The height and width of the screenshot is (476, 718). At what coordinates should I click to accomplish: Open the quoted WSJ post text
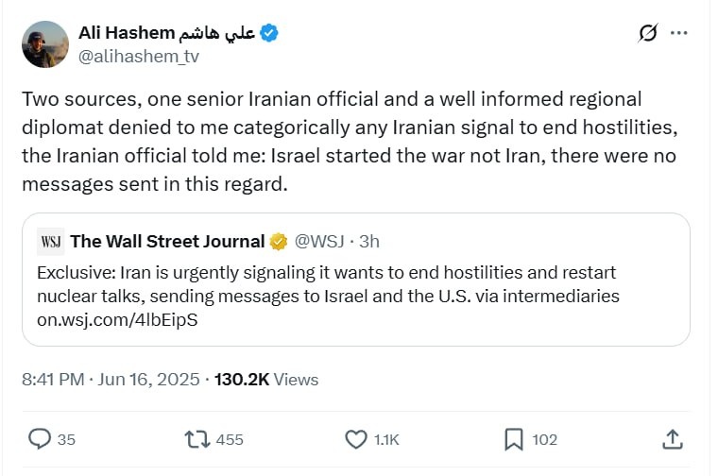click(328, 284)
